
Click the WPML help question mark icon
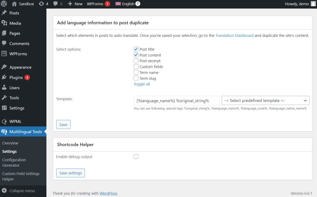[138, 4]
